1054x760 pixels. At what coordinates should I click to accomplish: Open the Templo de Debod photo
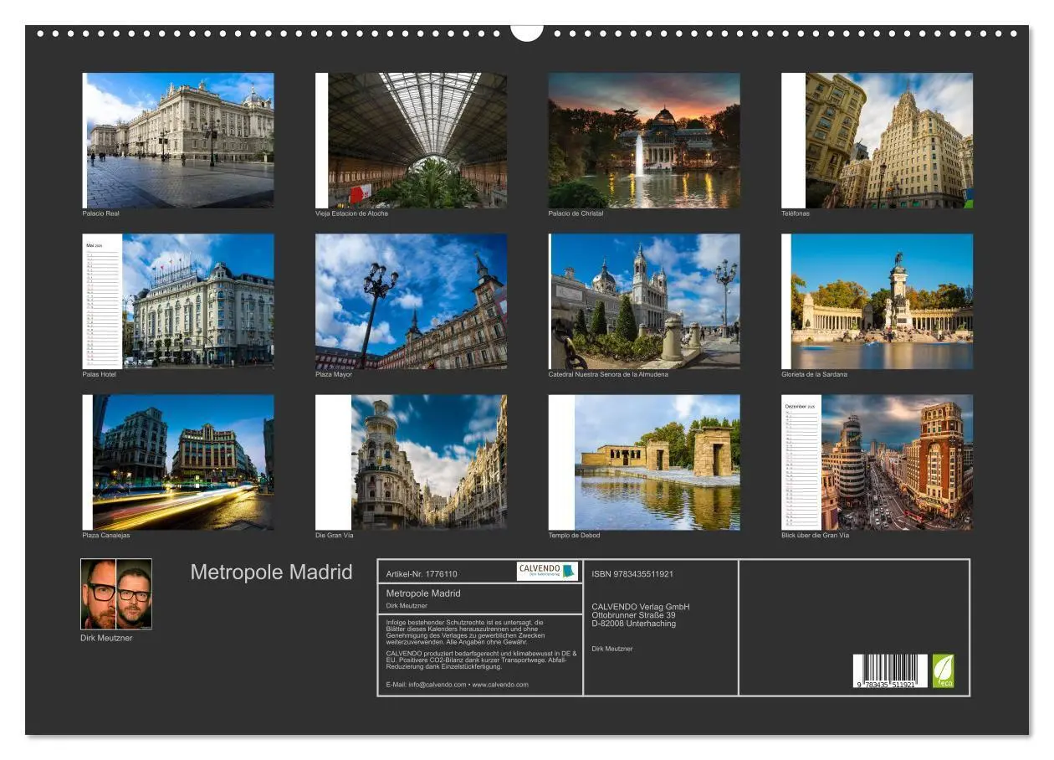pos(644,462)
